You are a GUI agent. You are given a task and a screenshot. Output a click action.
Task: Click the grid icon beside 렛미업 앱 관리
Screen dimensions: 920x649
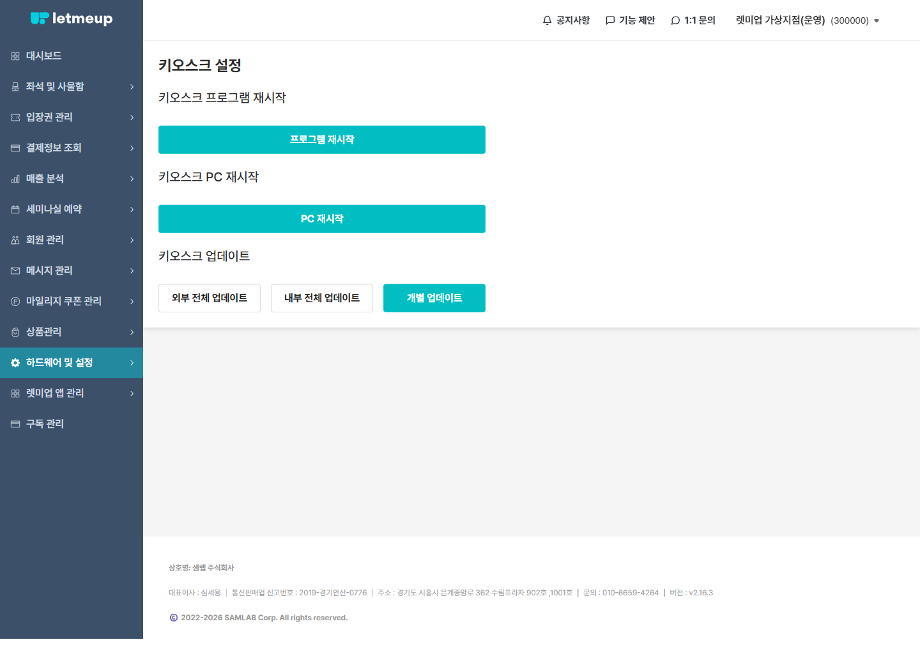click(x=15, y=393)
